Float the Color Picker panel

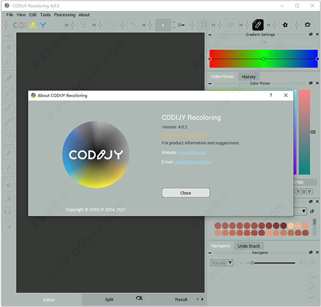pyautogui.click(x=310, y=83)
